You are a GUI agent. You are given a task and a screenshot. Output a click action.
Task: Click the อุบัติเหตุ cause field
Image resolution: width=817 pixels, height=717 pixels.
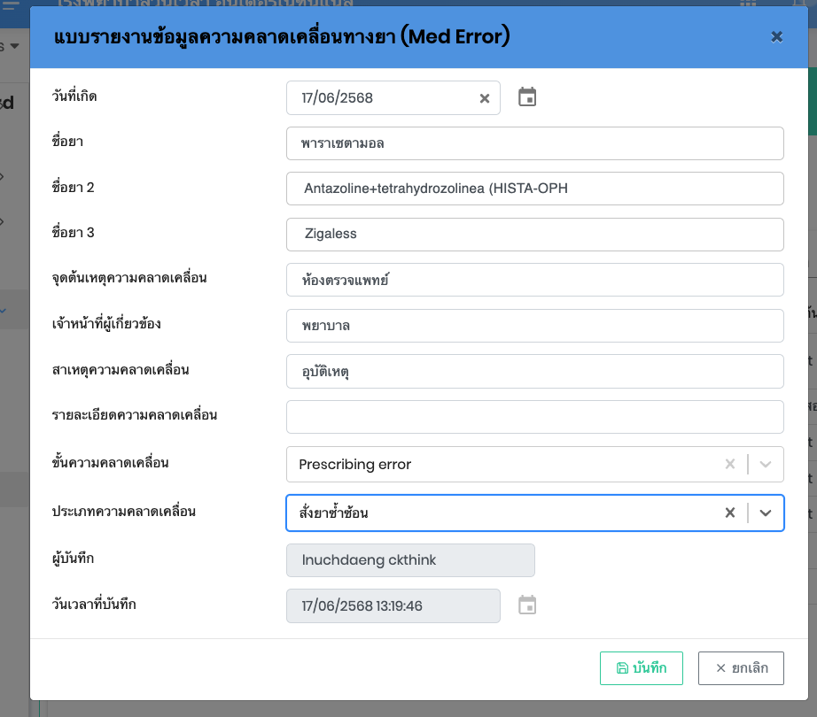[534, 371]
